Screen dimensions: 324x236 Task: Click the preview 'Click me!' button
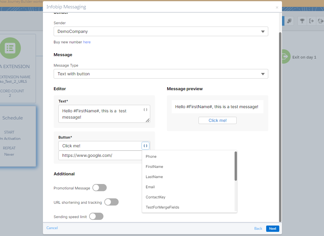point(218,120)
